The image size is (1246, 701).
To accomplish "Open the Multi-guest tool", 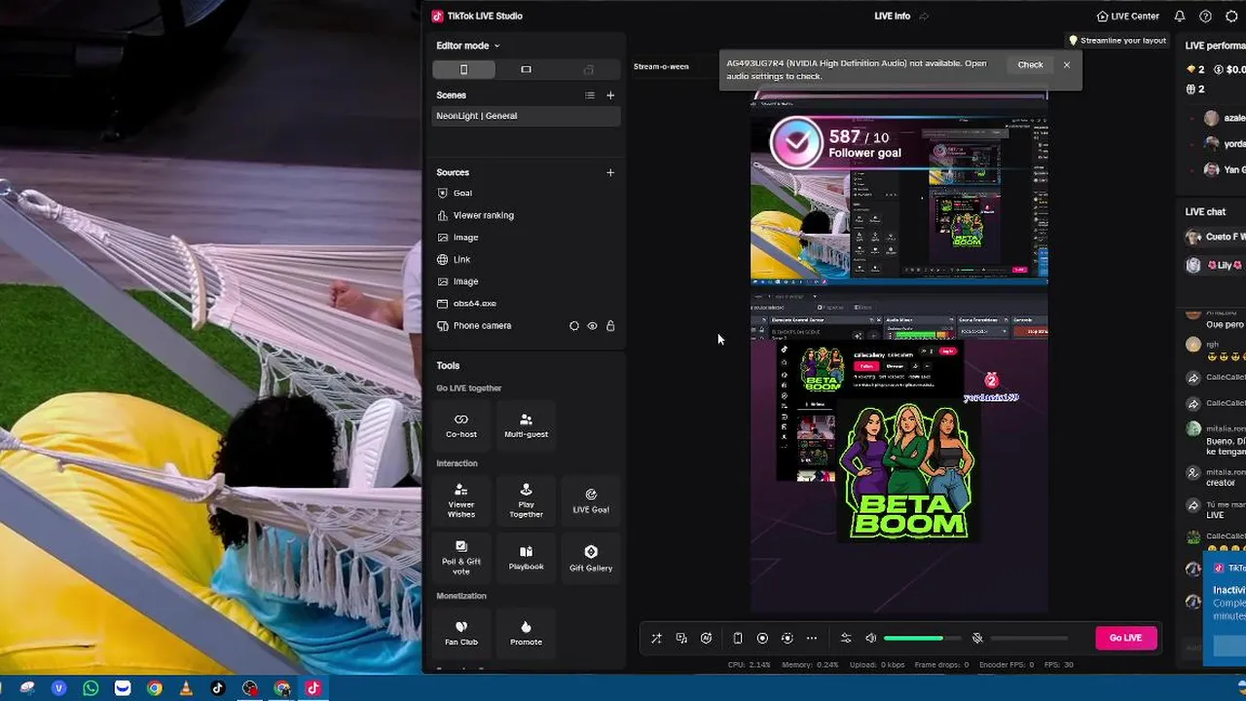I will [526, 425].
